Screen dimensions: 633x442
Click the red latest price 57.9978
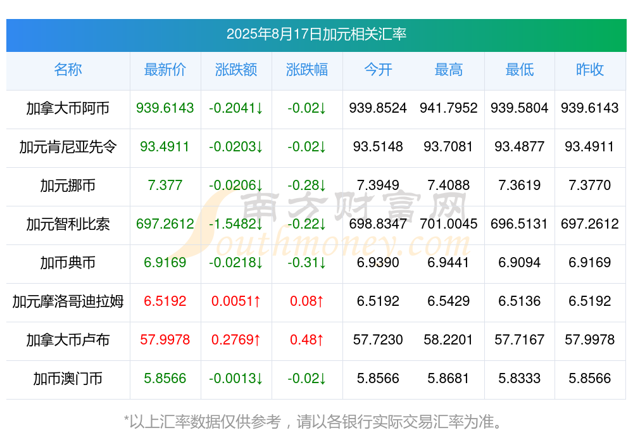165,340
